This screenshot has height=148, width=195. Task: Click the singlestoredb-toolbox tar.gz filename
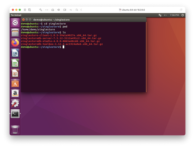[62, 44]
